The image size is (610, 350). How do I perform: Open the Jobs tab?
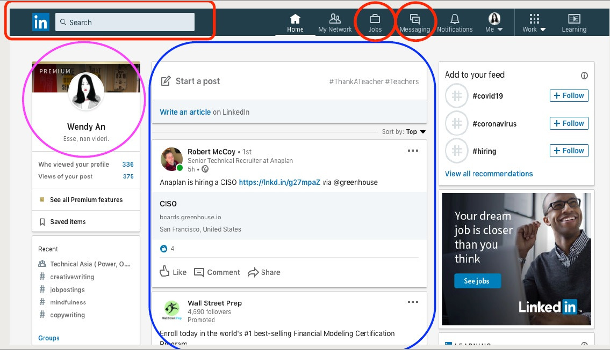coord(375,23)
